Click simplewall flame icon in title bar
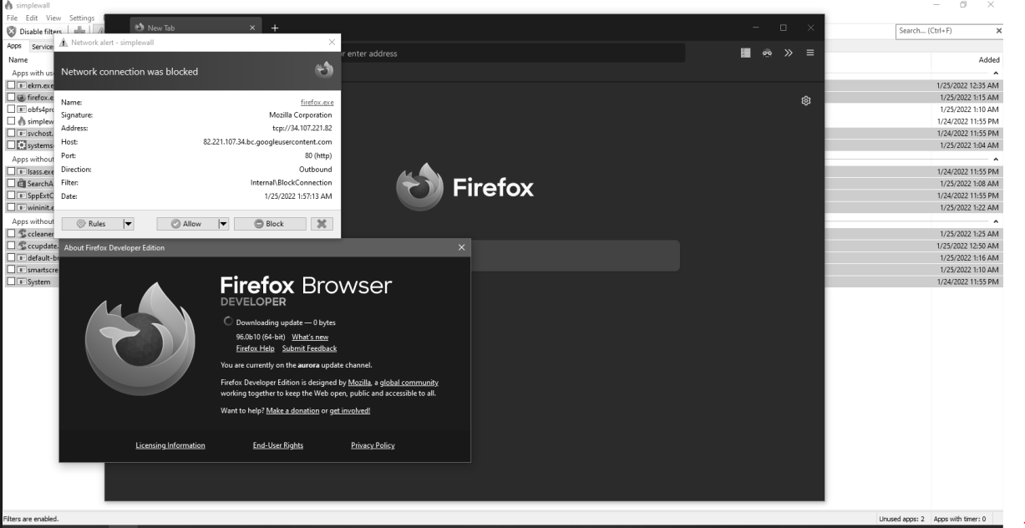Viewport: 1025px width, 528px height. [8, 5]
